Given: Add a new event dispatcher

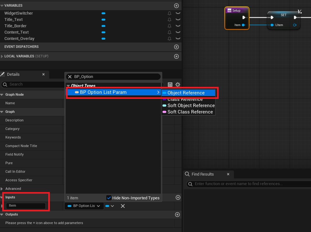Looking at the screenshot, I should pos(176,47).
